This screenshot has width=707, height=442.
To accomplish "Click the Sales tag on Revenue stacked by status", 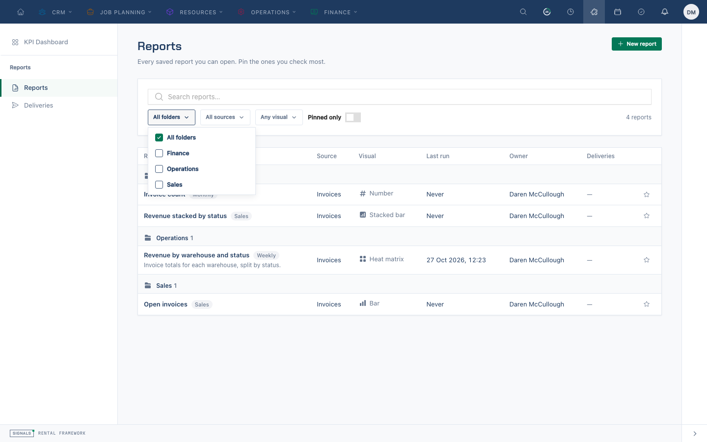I will [x=241, y=216].
